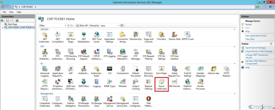Click in the Filter text field
275x110 pixels.
click(55, 25)
